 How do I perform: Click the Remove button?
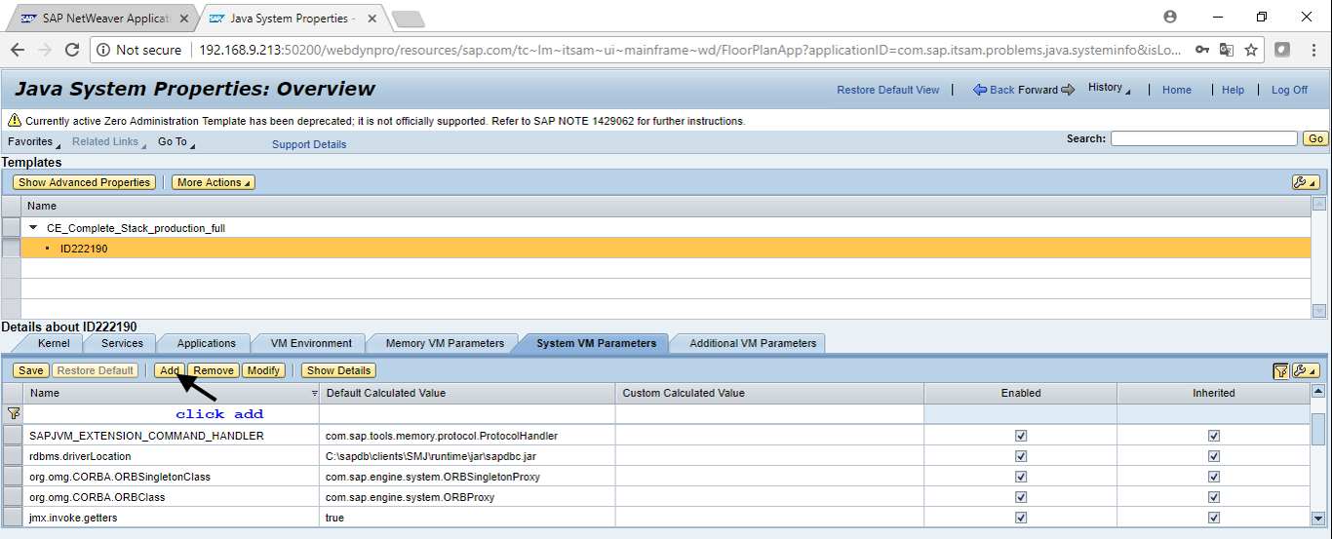[x=213, y=370]
